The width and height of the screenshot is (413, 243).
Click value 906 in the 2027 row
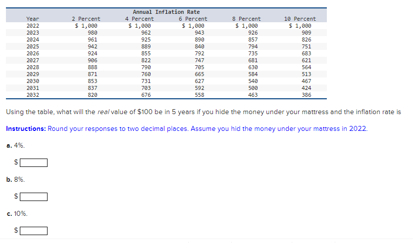pos(93,60)
